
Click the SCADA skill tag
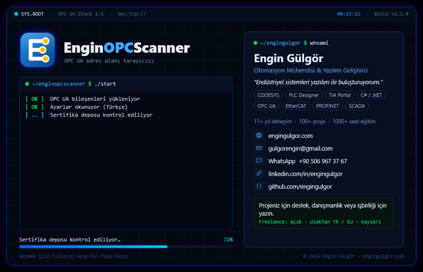click(x=357, y=105)
